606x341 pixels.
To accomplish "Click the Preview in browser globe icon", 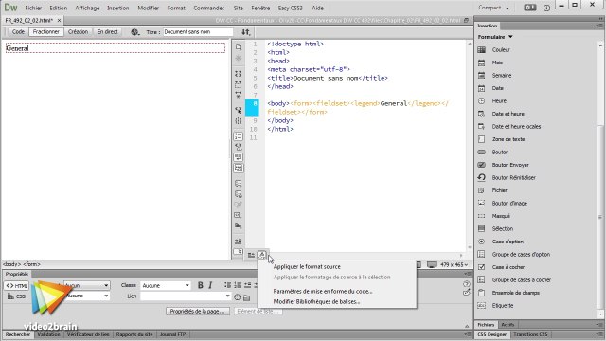I will click(134, 32).
